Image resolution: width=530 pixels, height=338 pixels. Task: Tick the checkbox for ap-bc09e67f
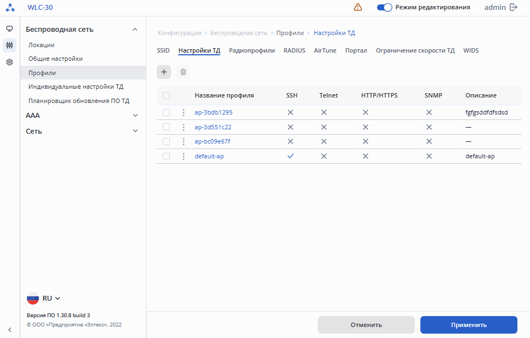(x=167, y=141)
